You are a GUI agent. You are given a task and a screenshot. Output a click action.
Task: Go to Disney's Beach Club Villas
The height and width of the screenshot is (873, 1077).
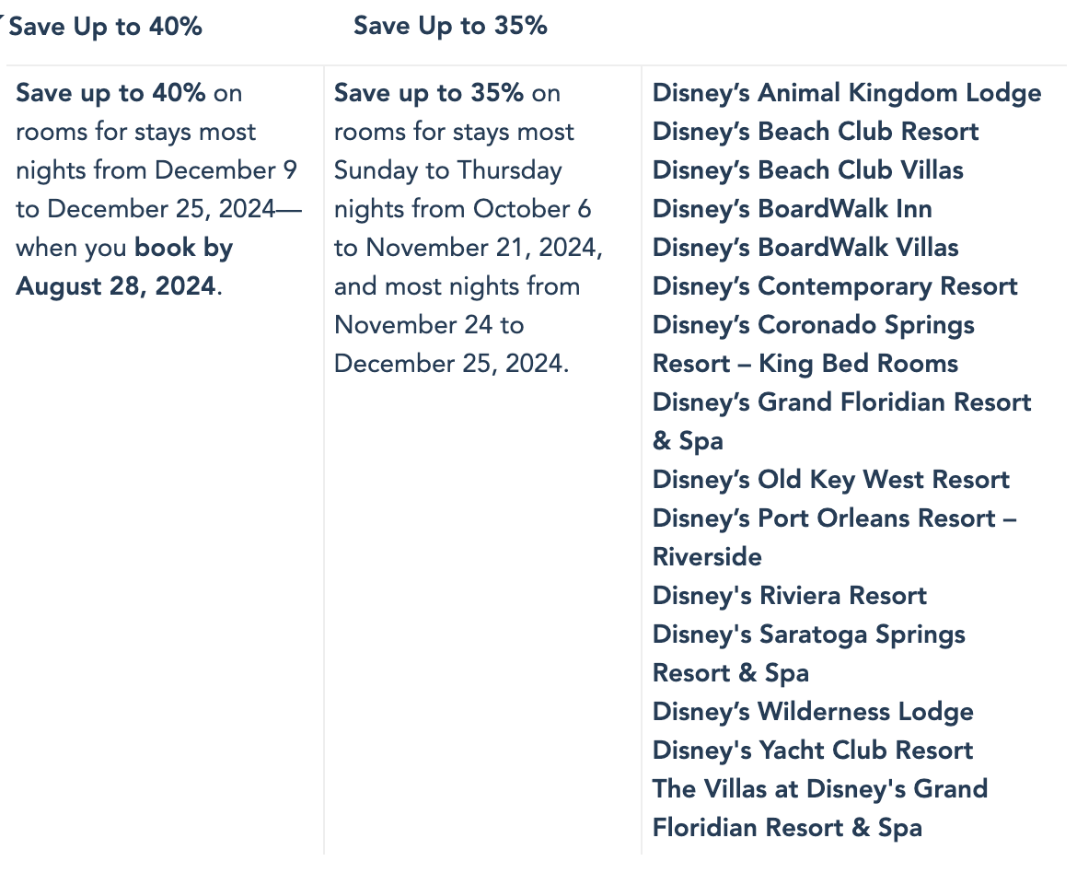coord(808,169)
